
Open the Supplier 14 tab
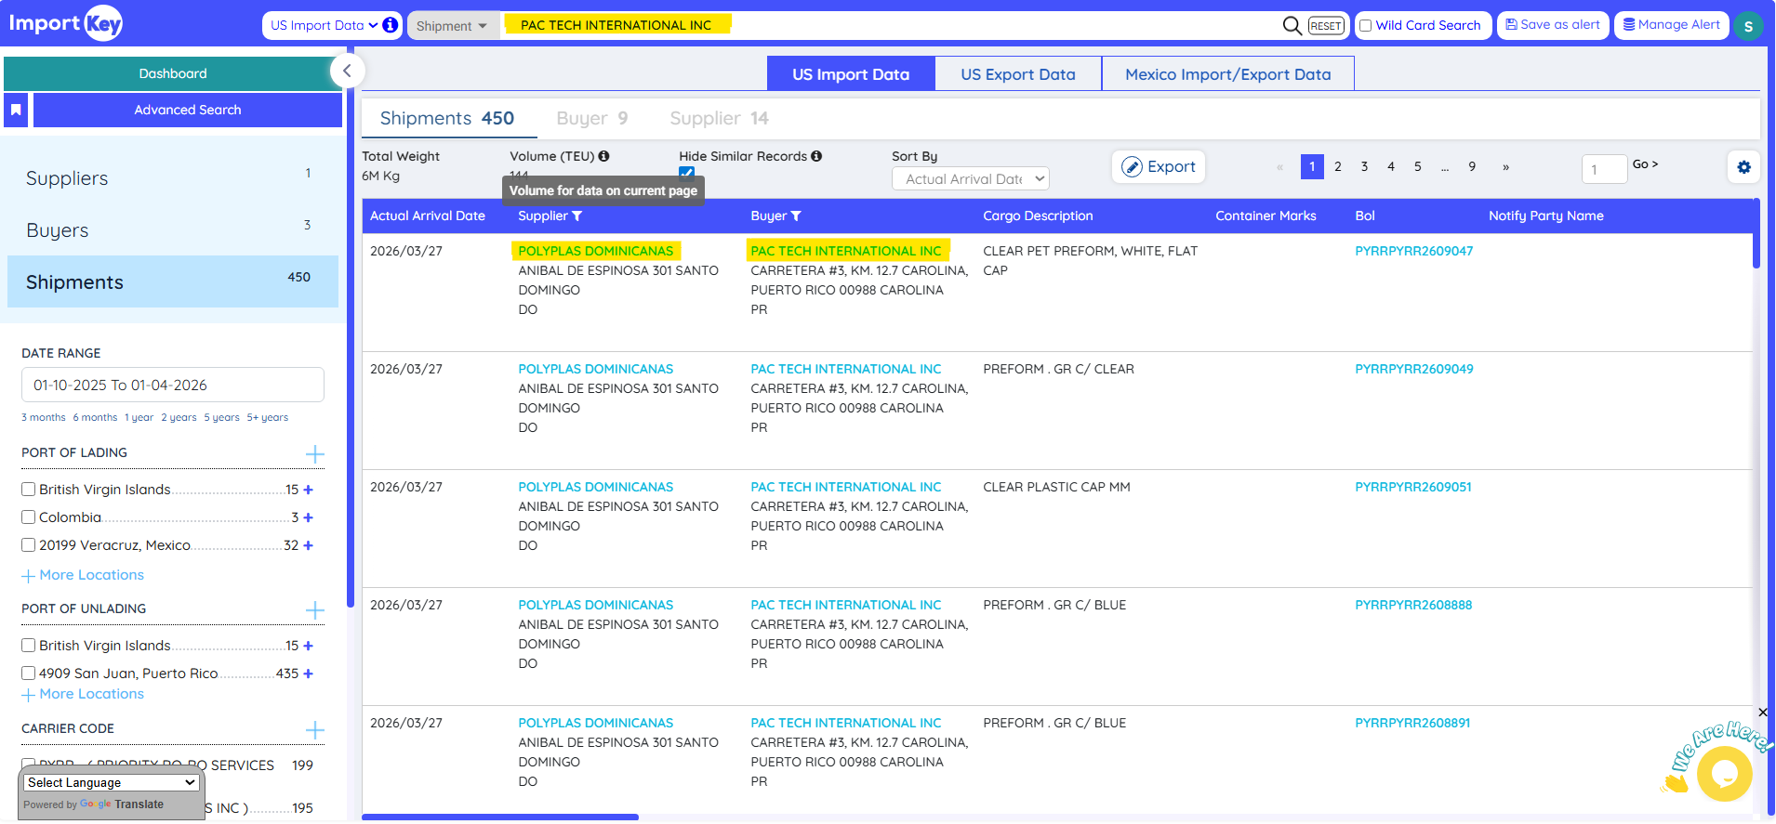tap(719, 118)
